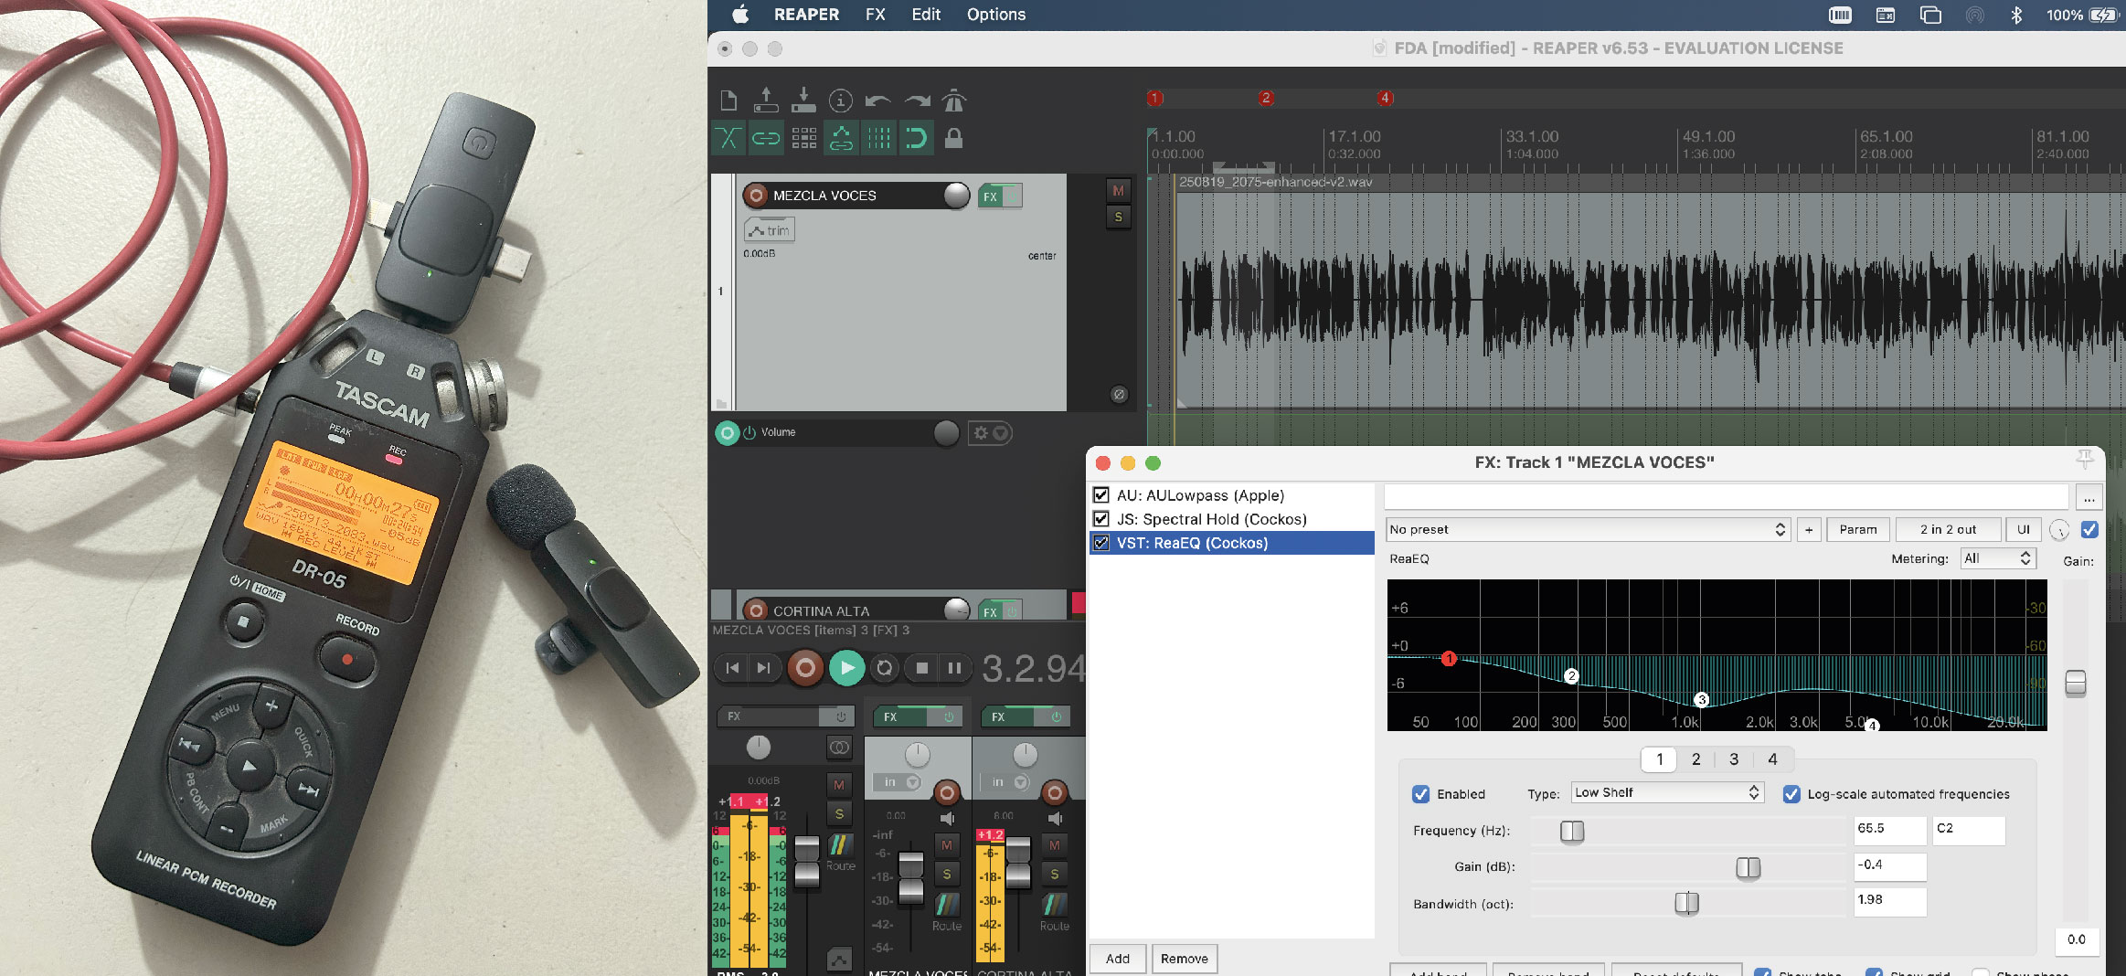The width and height of the screenshot is (2126, 976).
Task: Toggle ripple editing grid icon
Action: pos(804,138)
